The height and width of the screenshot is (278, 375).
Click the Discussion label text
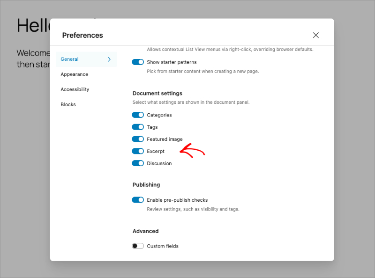tap(159, 163)
